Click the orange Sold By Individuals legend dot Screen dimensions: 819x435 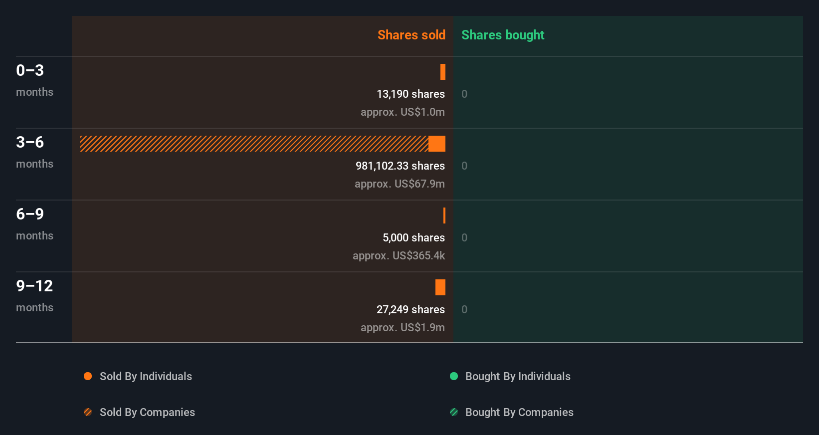(88, 376)
